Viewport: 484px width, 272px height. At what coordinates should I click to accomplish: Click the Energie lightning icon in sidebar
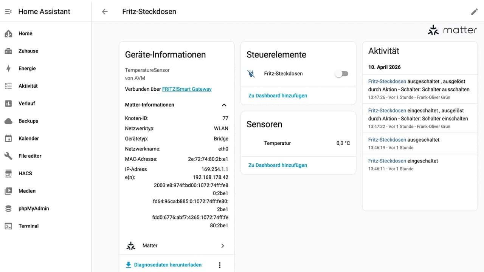tap(8, 68)
